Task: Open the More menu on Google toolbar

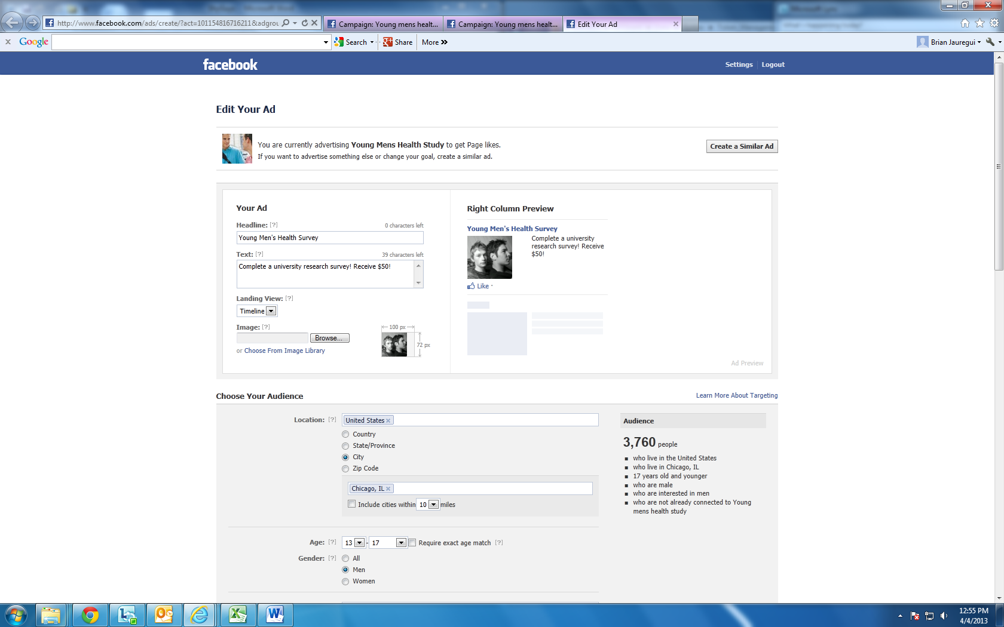Action: [434, 42]
